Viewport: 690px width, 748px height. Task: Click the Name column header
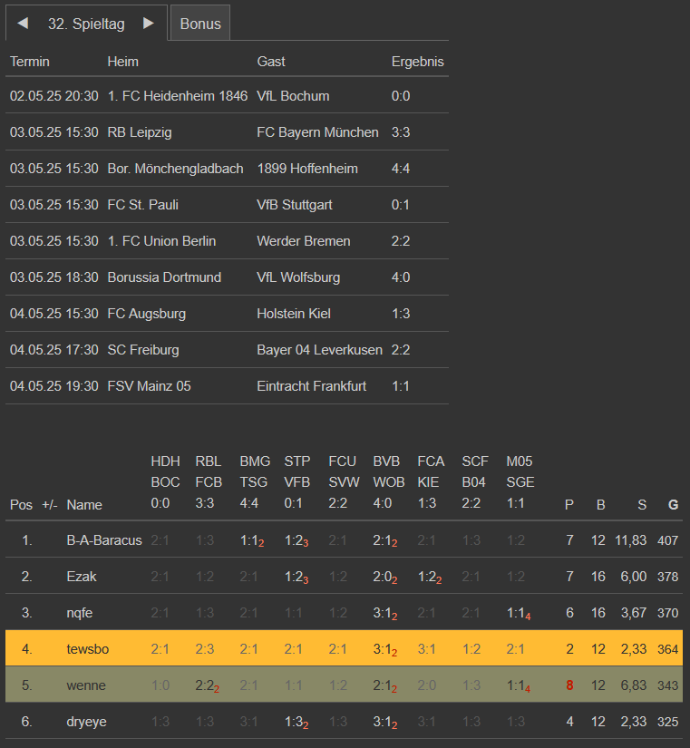point(84,505)
